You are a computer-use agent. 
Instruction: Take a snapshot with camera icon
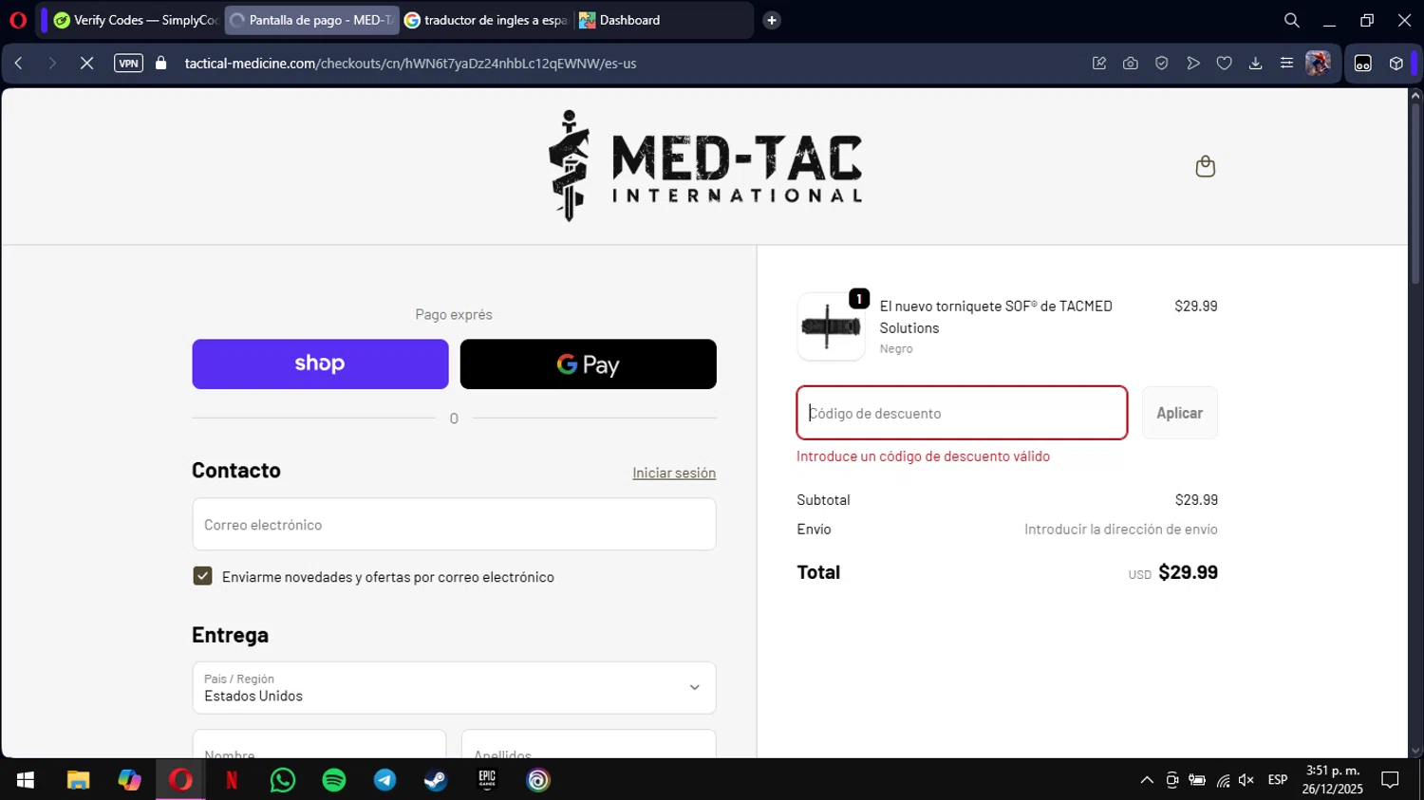(x=1130, y=64)
